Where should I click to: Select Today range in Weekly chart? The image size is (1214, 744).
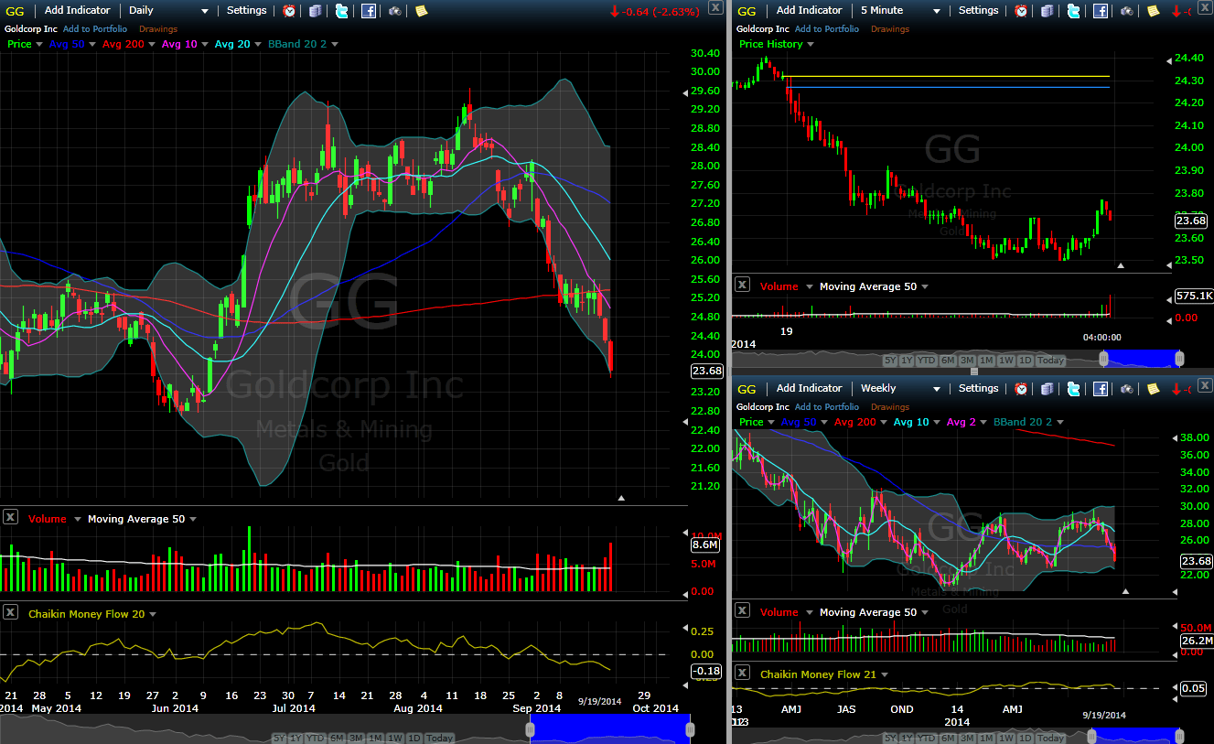(x=1051, y=739)
